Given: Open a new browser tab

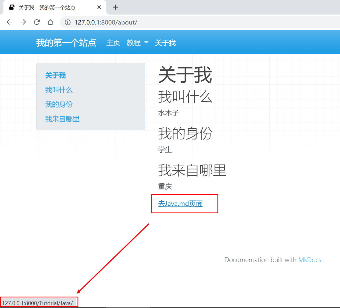Looking at the screenshot, I should (115, 7).
